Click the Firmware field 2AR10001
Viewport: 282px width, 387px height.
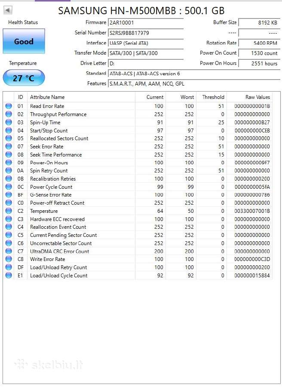pyautogui.click(x=146, y=22)
